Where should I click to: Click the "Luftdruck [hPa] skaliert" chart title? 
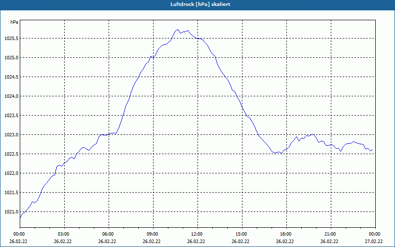(x=200, y=4)
